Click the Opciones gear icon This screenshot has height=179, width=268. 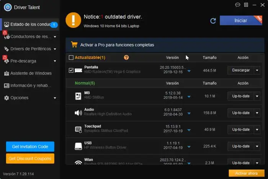click(7, 98)
